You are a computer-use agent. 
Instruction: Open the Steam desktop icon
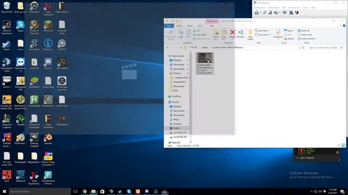pyautogui.click(x=7, y=45)
